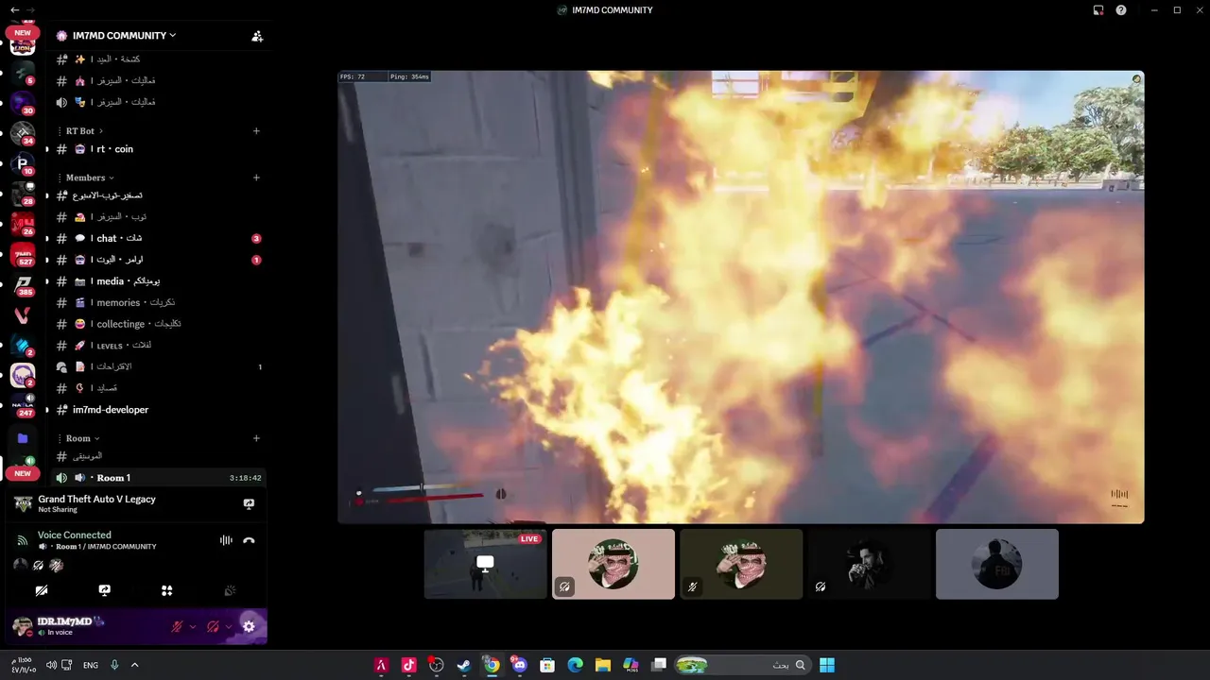Jump to unread with the bottom NEW pill

[23, 473]
